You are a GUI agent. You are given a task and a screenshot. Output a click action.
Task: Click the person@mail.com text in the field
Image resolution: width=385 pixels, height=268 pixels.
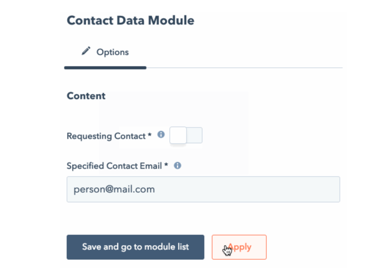tap(114, 189)
